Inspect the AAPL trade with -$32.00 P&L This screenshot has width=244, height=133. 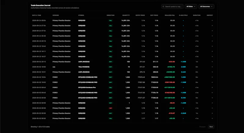tap(212, 61)
